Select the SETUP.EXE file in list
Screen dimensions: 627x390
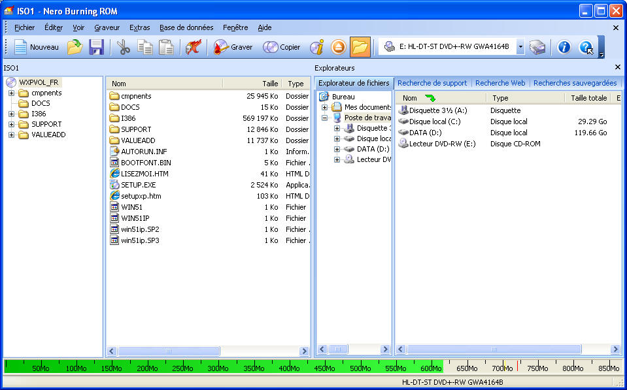(x=138, y=185)
